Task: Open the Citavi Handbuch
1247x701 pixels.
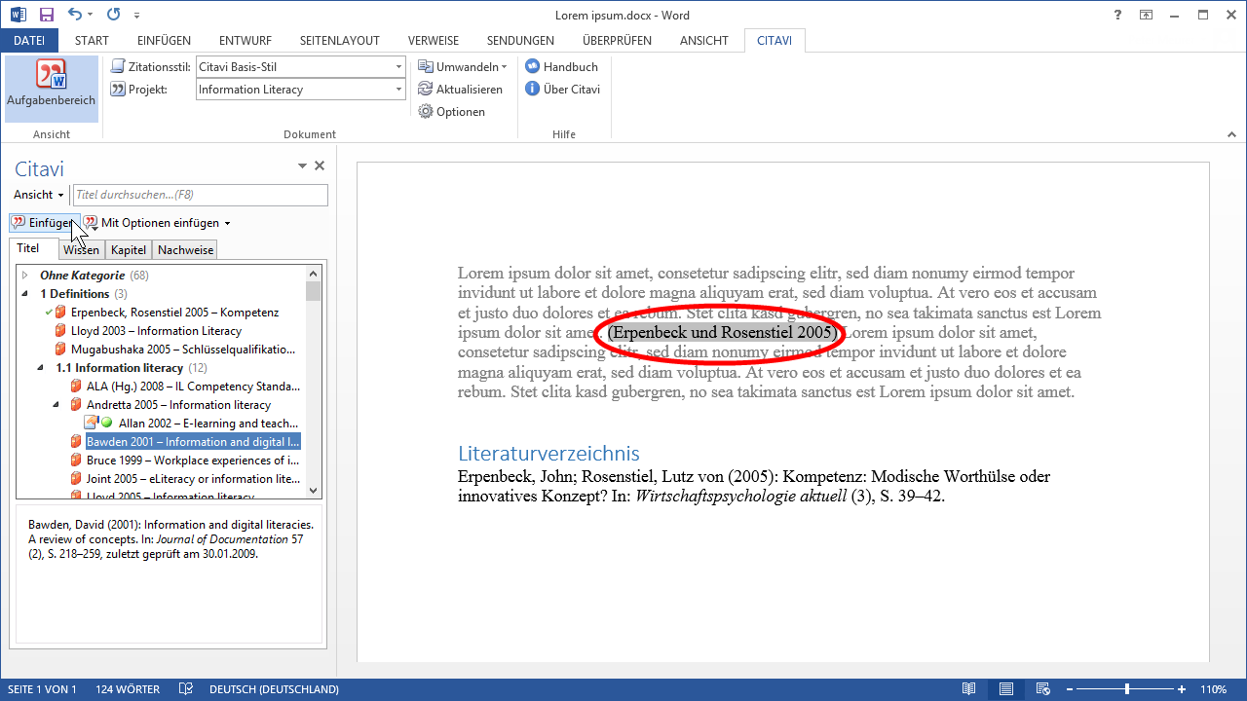Action: coord(562,66)
